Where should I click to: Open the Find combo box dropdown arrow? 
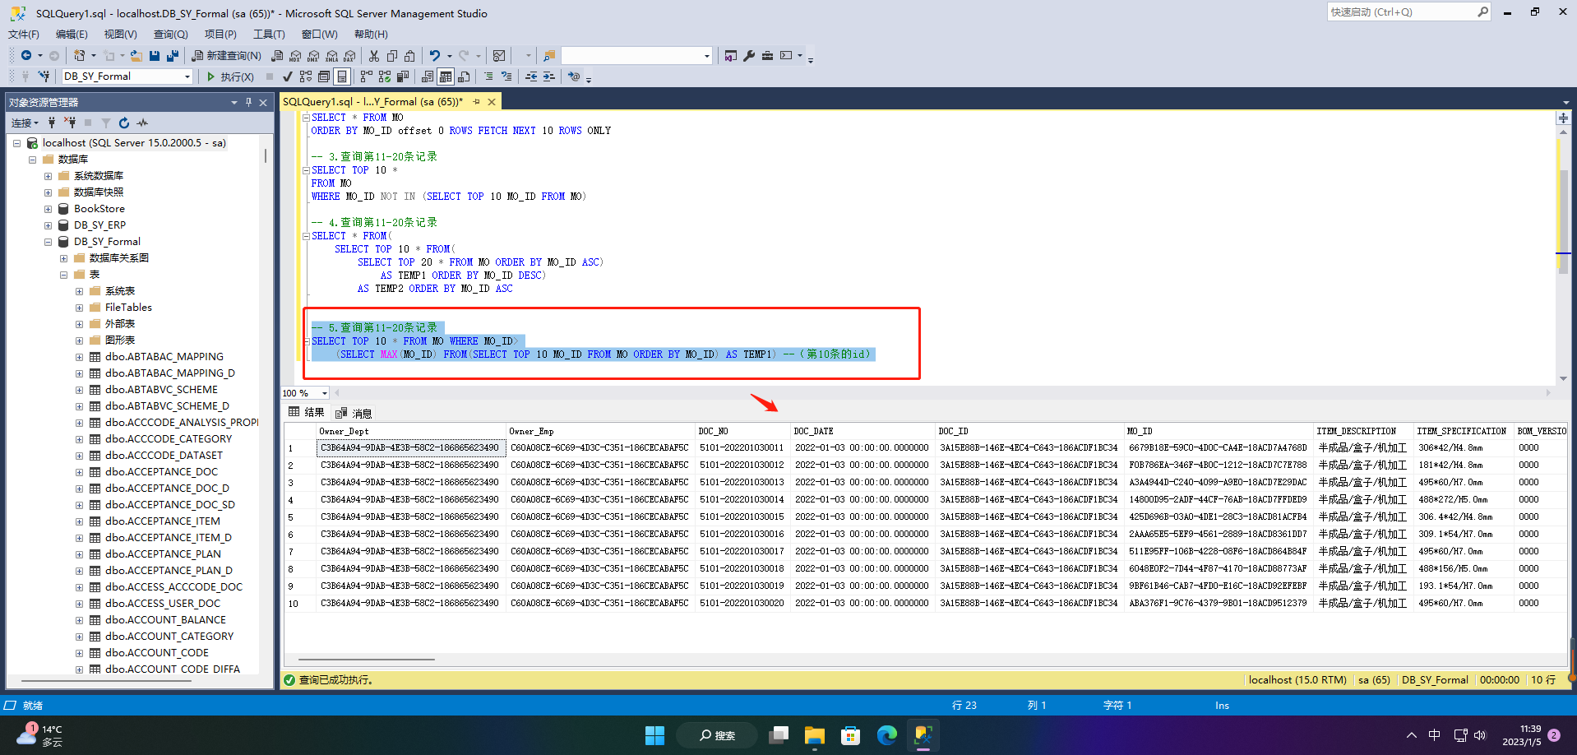click(707, 56)
